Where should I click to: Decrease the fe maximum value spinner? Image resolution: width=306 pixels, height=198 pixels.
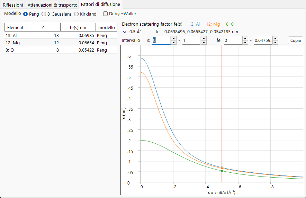pyautogui.click(x=275, y=42)
